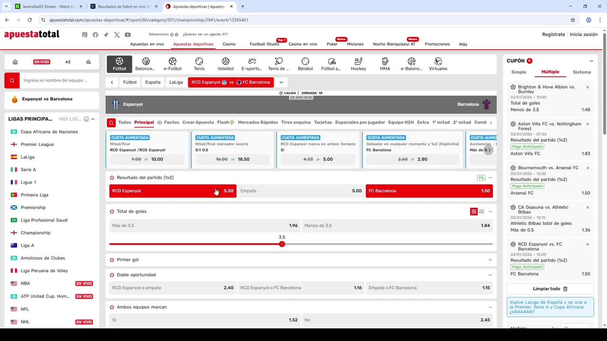Select the e-Baloncesto icon

411,64
